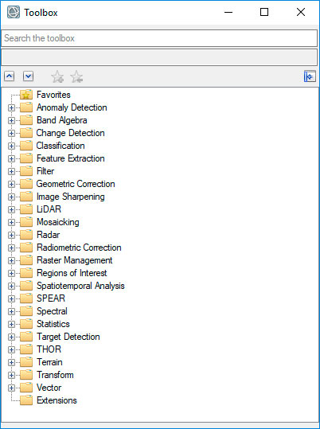Click the Anomaly Detection folder icon
This screenshot has width=320, height=429.
pyautogui.click(x=26, y=107)
